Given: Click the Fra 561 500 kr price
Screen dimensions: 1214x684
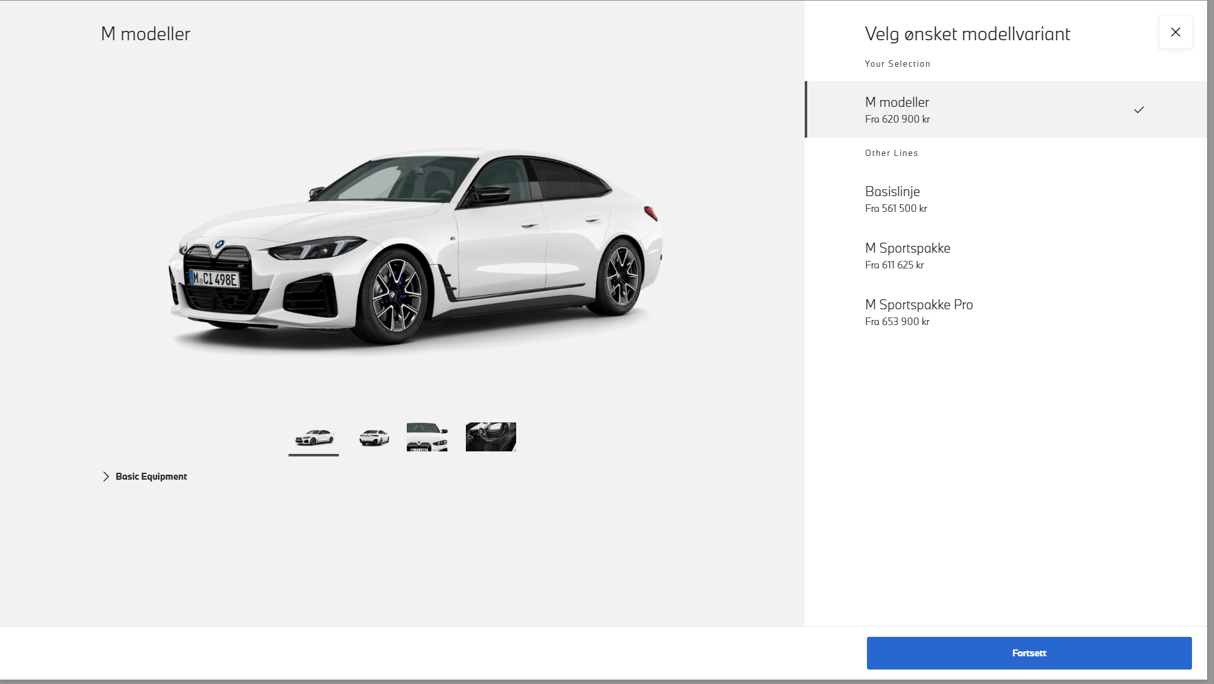Looking at the screenshot, I should coord(896,208).
